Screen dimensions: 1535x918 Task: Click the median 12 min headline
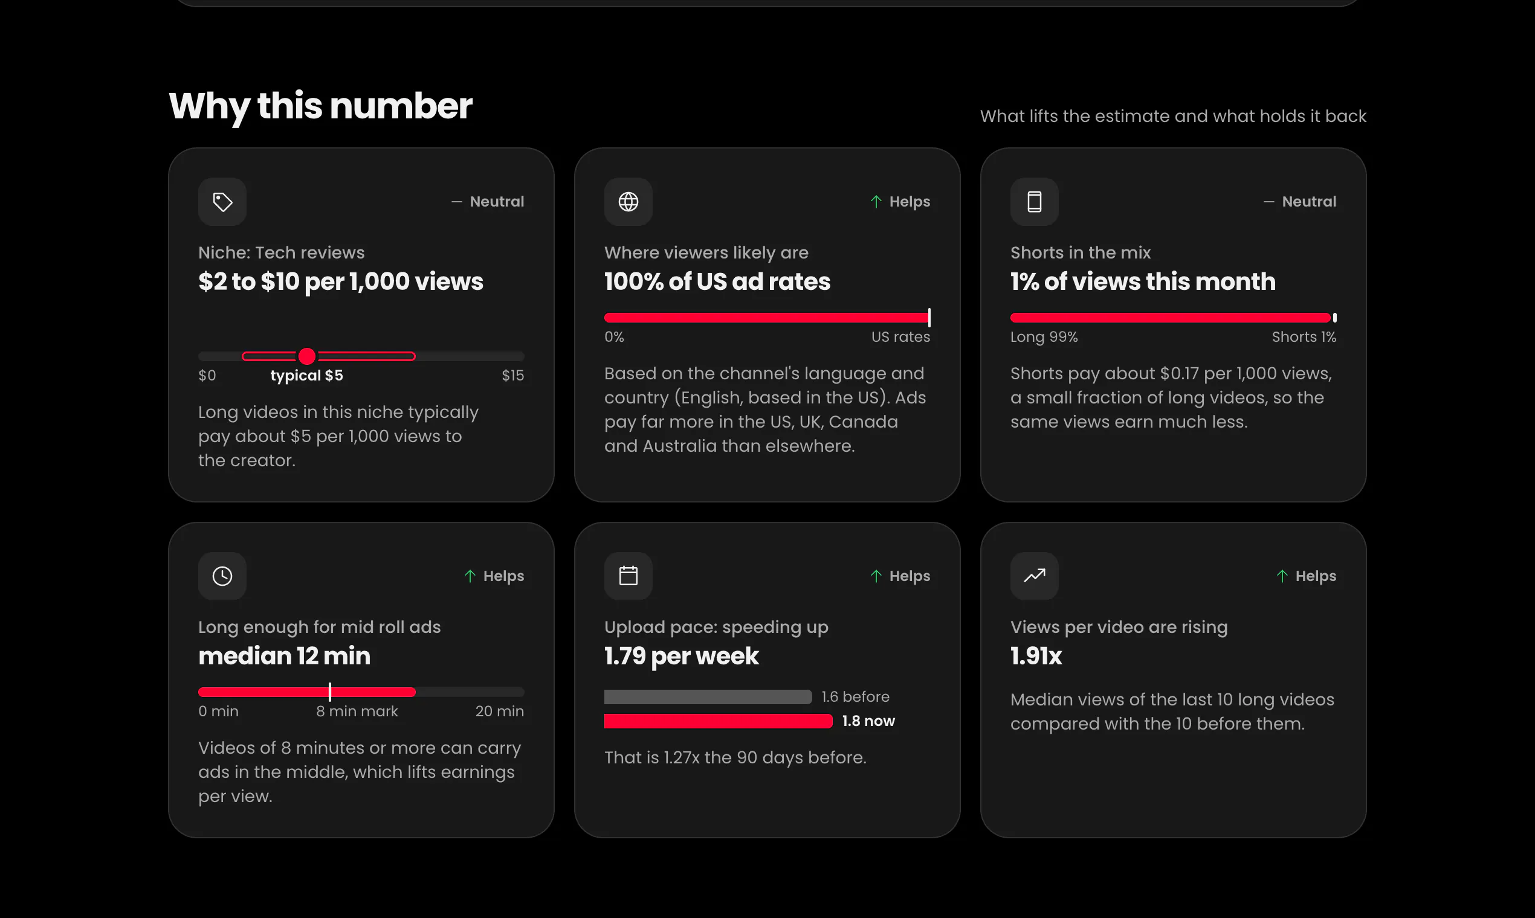click(284, 656)
